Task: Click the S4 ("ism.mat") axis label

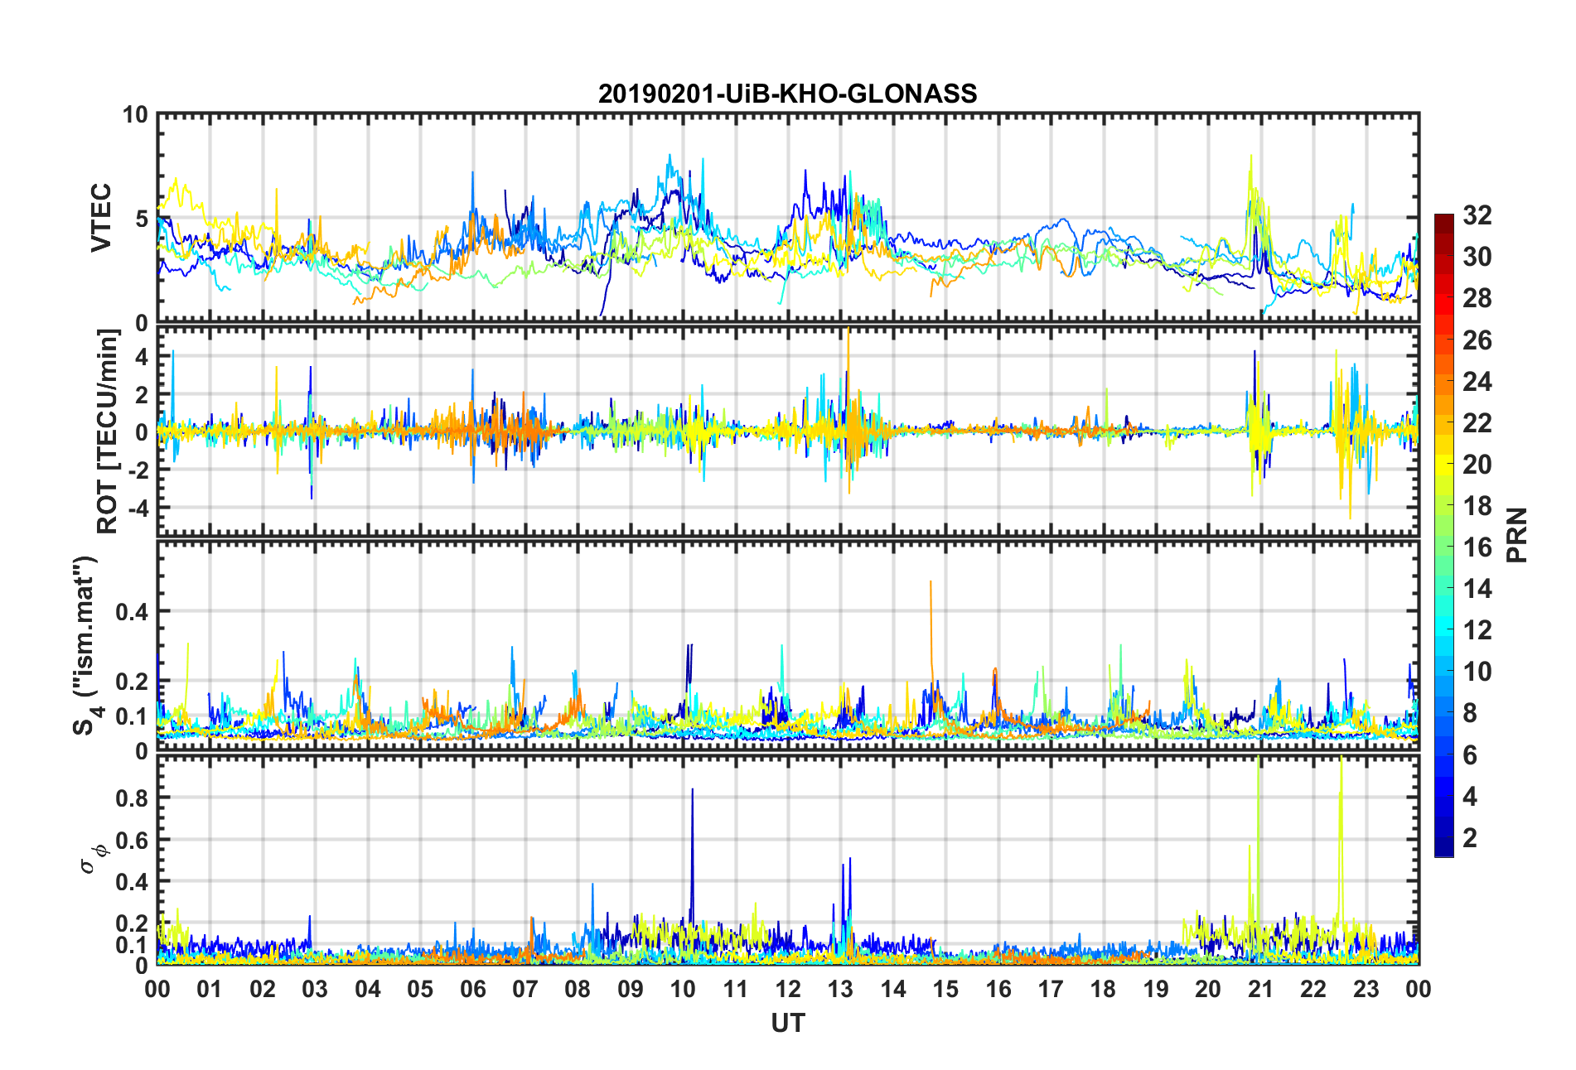Action: tap(86, 645)
